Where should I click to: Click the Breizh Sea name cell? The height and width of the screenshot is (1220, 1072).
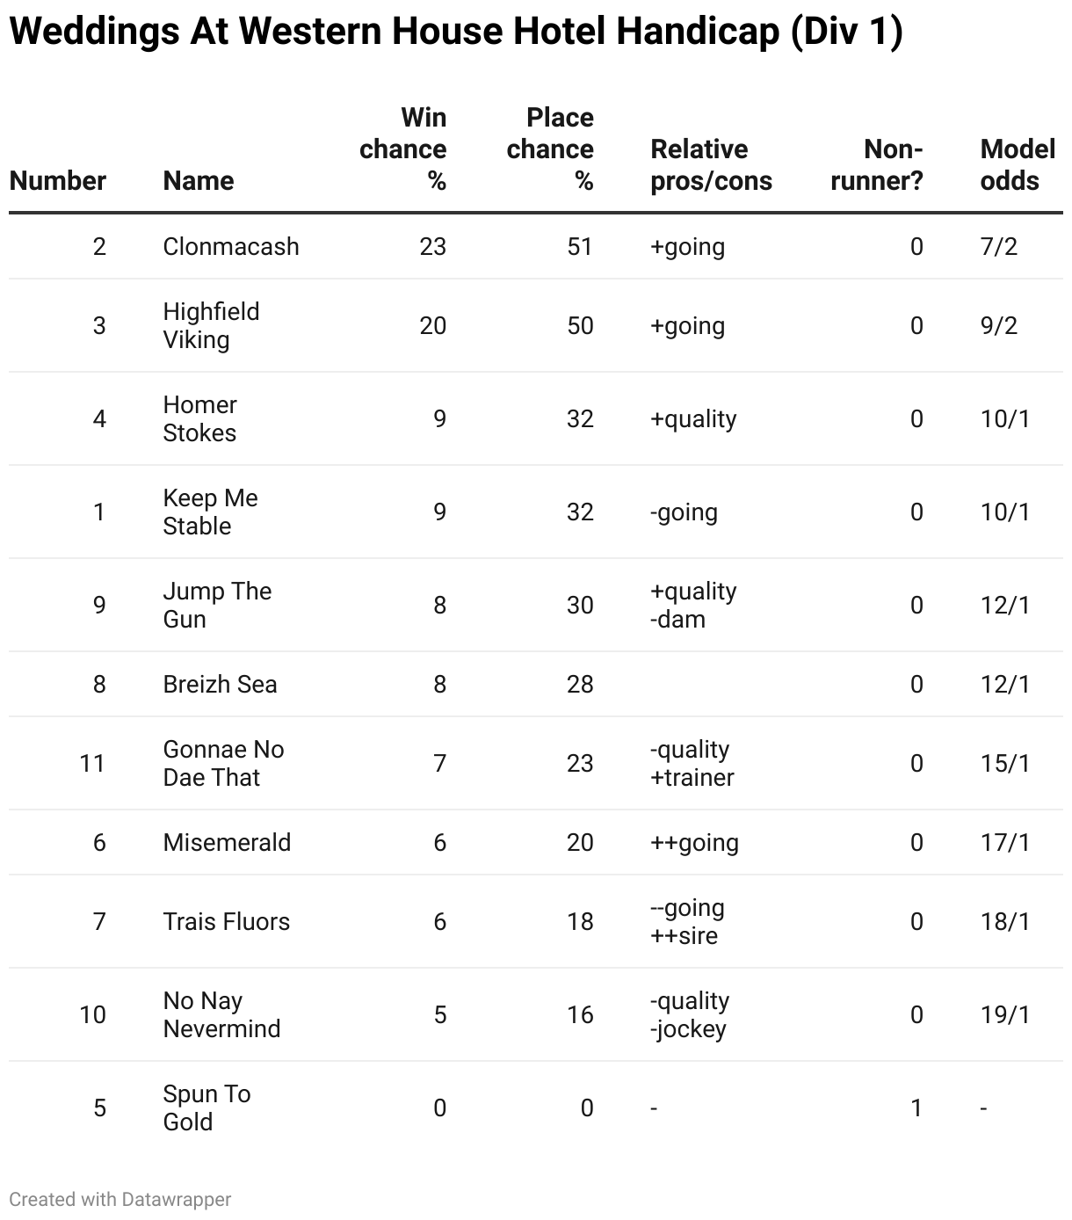point(220,684)
